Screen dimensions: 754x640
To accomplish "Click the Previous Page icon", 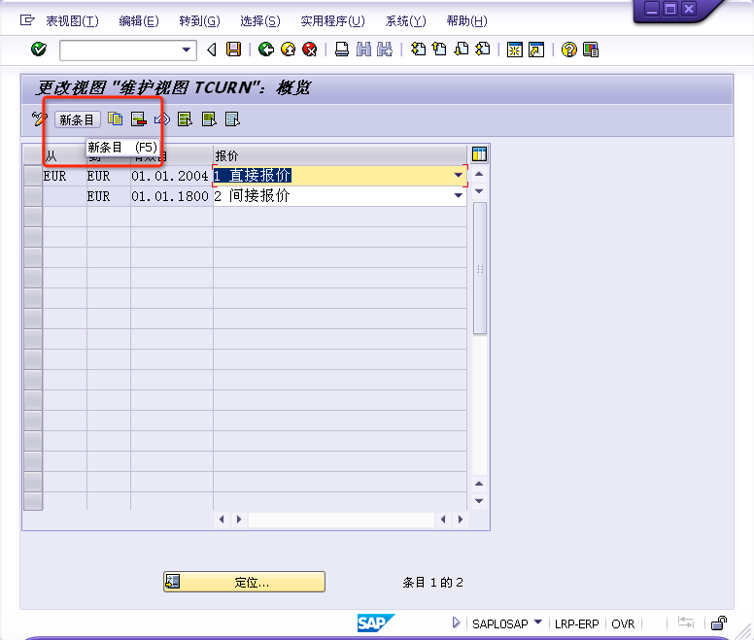I will click(x=439, y=50).
